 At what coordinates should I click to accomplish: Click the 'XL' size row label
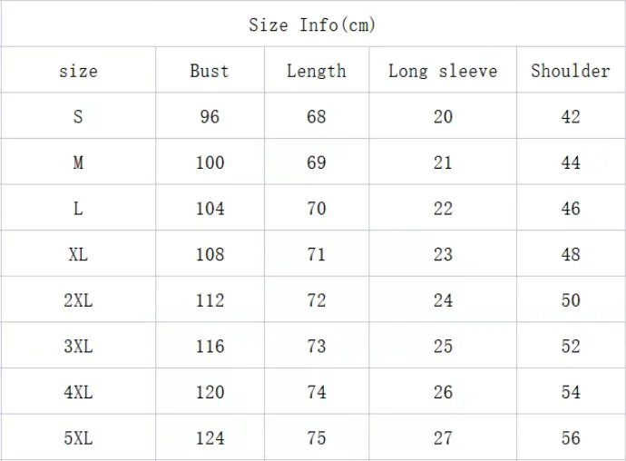[x=78, y=255]
